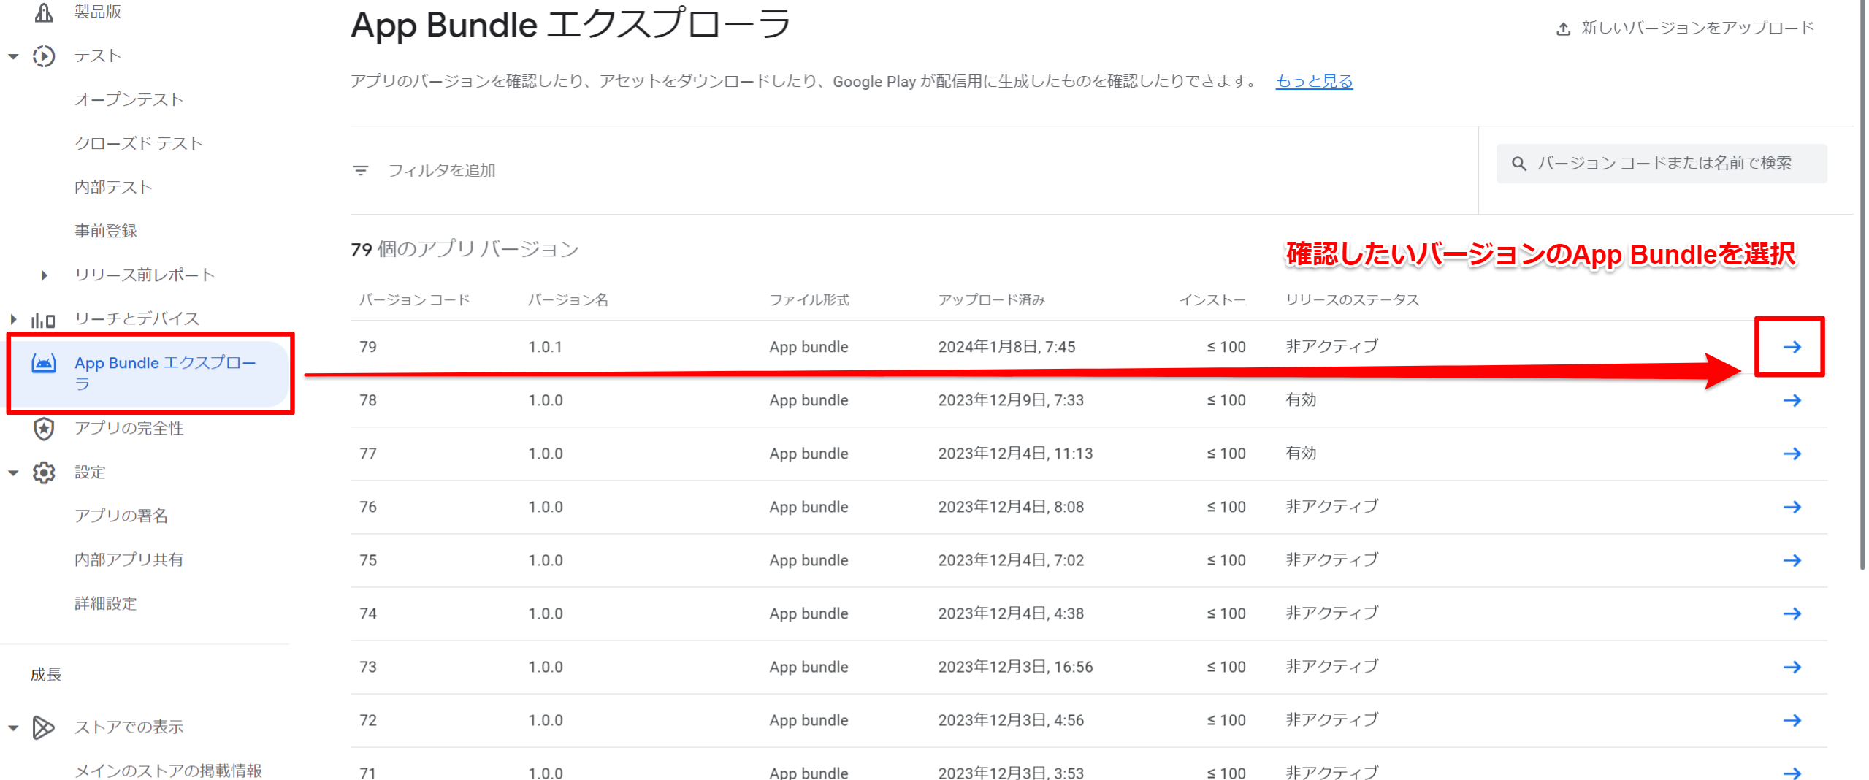Select 内部テスト in the sidebar

tap(113, 188)
